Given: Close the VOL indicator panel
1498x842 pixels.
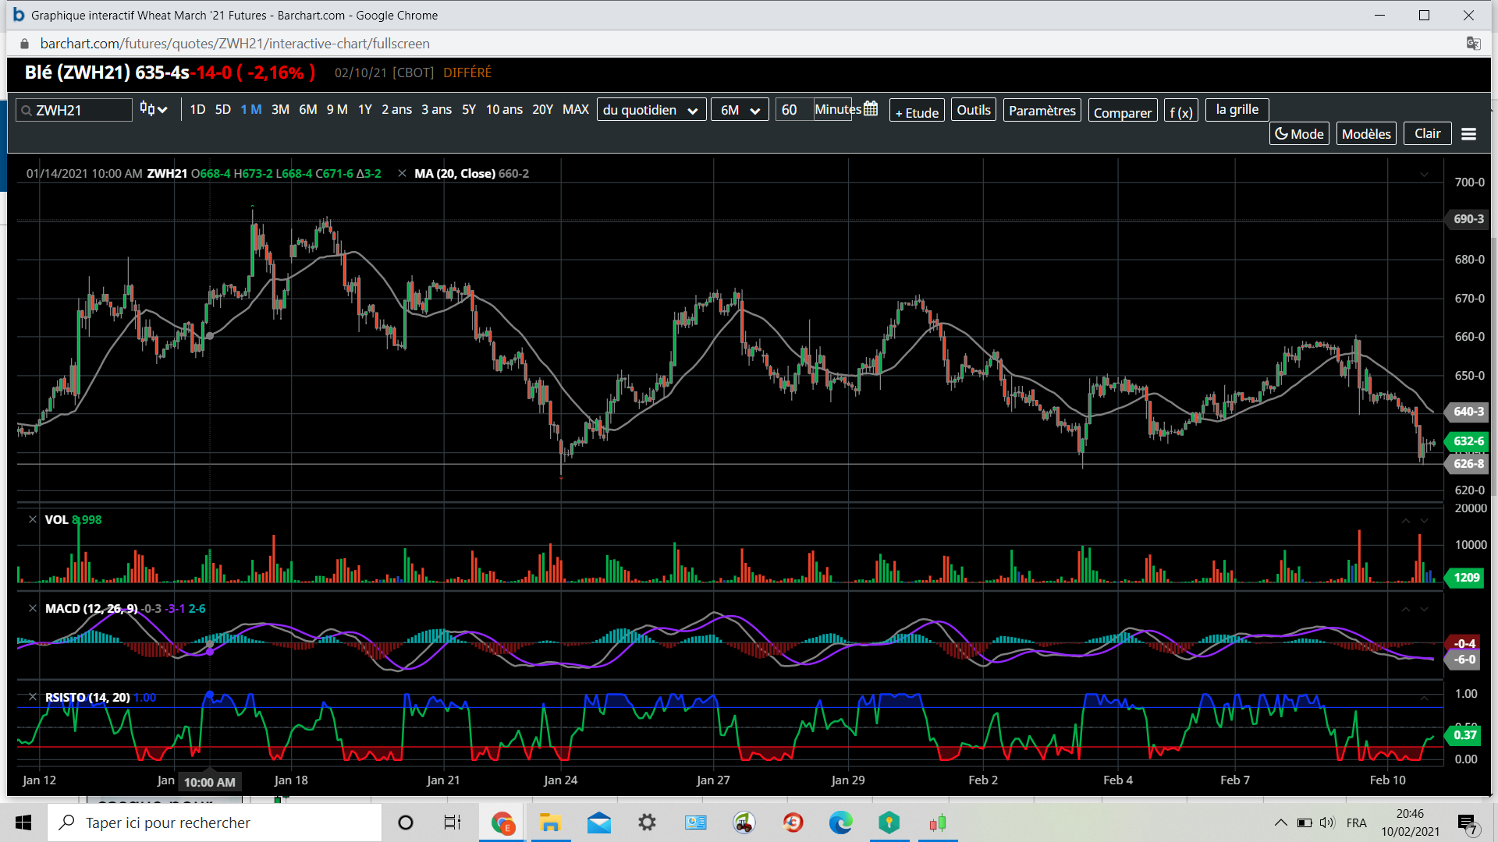Looking at the screenshot, I should click(33, 519).
